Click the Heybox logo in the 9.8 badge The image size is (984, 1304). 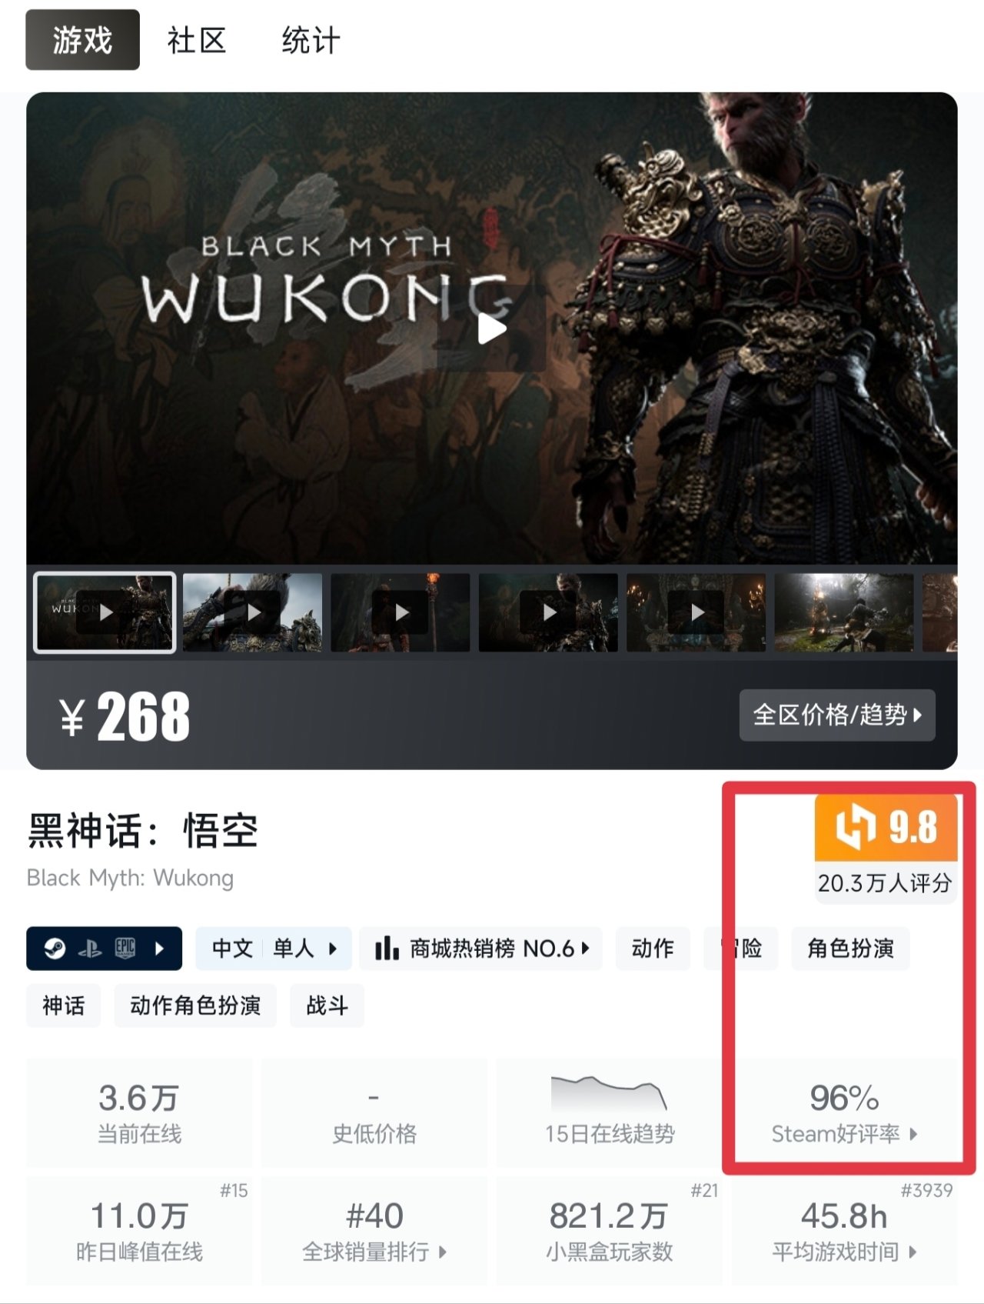pyautogui.click(x=855, y=827)
